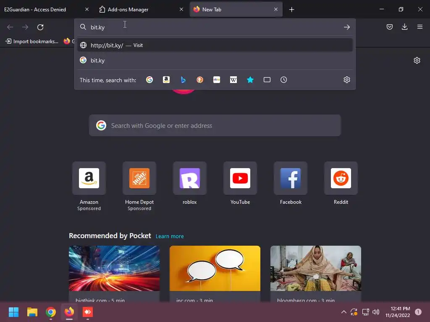430x322 pixels.
Task: Search bookmarks using star icon
Action: (x=250, y=80)
